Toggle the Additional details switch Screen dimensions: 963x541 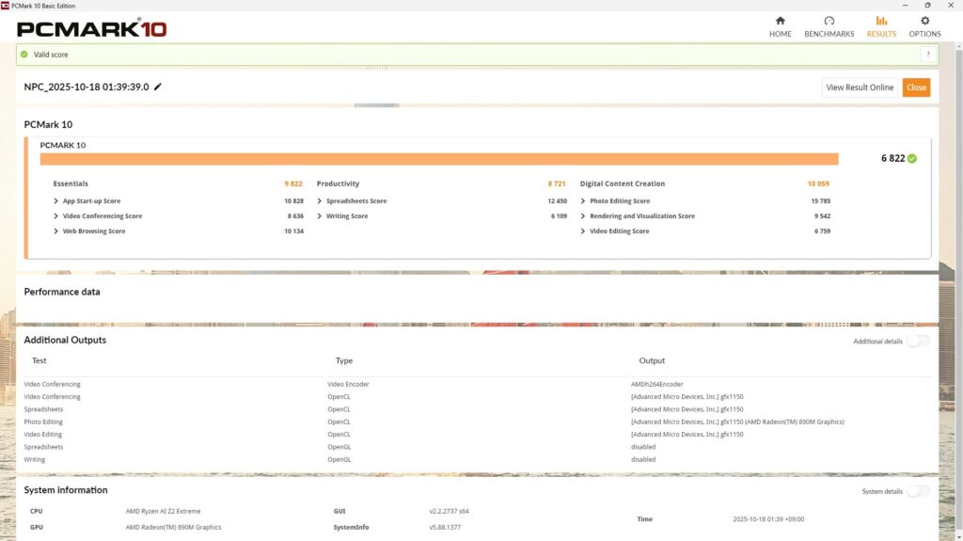coord(918,341)
